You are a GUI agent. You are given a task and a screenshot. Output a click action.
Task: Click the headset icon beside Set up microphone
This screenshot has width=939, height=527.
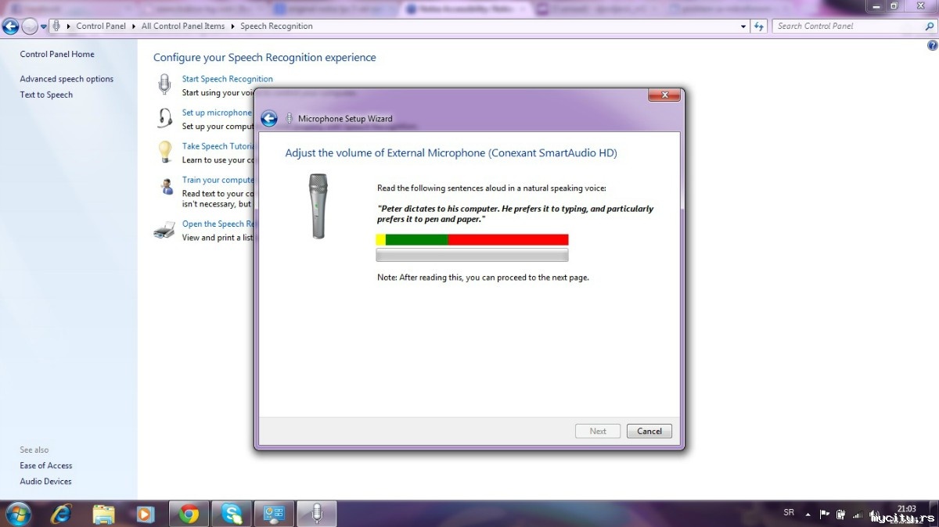pos(164,118)
